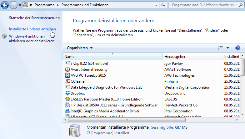The height and width of the screenshot is (139, 245).
Task: Select Programme und Funktionen breadcrumb
Action: click(85, 5)
